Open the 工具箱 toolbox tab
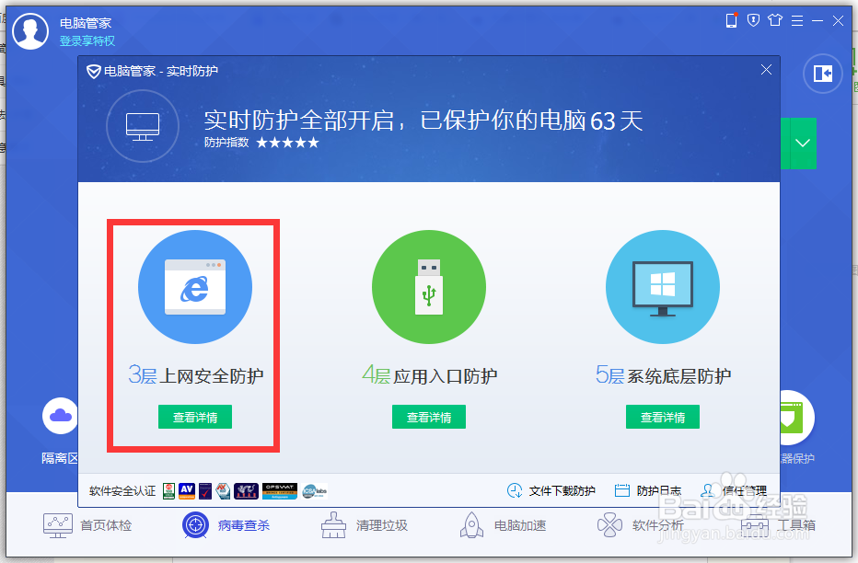Viewport: 858px width, 563px height. (x=778, y=525)
